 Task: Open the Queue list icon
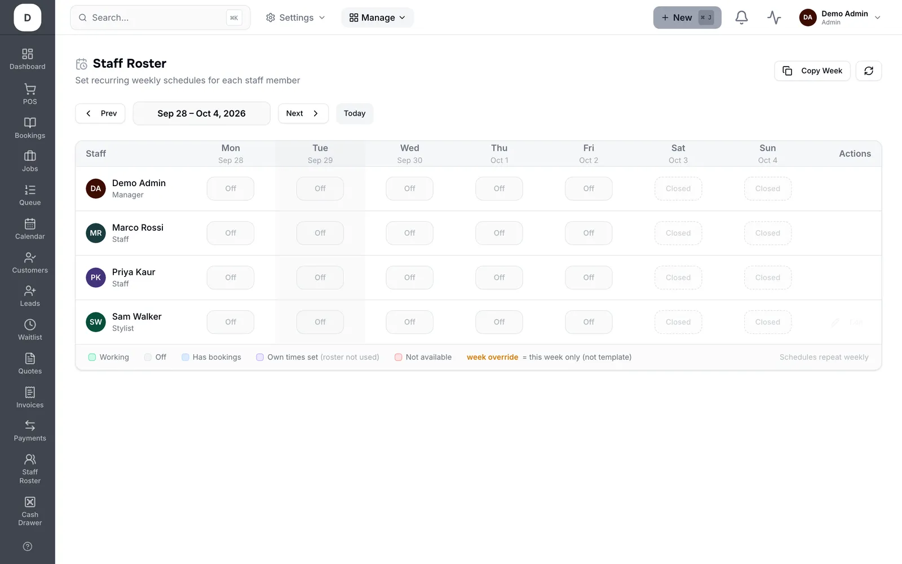(30, 195)
